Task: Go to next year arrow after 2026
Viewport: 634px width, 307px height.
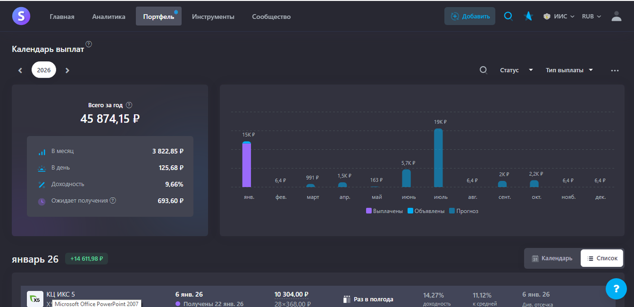Action: coord(67,70)
